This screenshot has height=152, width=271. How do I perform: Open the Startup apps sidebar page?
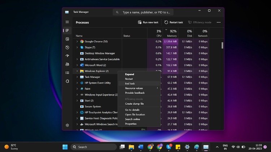point(67,56)
